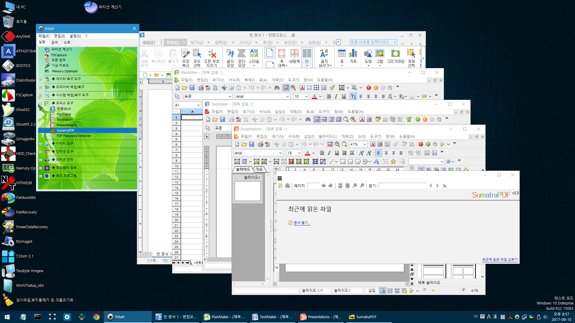Click the PDF export icon in Presentations toolbar
This screenshot has width=575, height=323.
(267, 144)
